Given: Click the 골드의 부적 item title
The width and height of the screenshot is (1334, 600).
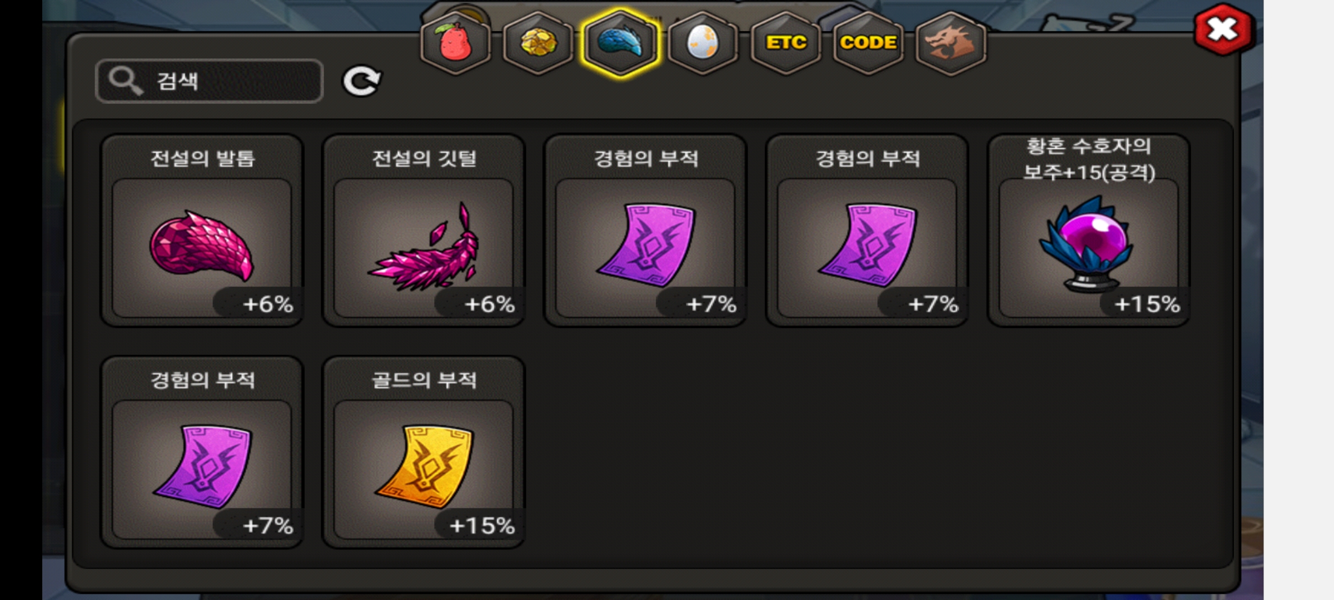Looking at the screenshot, I should (x=424, y=380).
